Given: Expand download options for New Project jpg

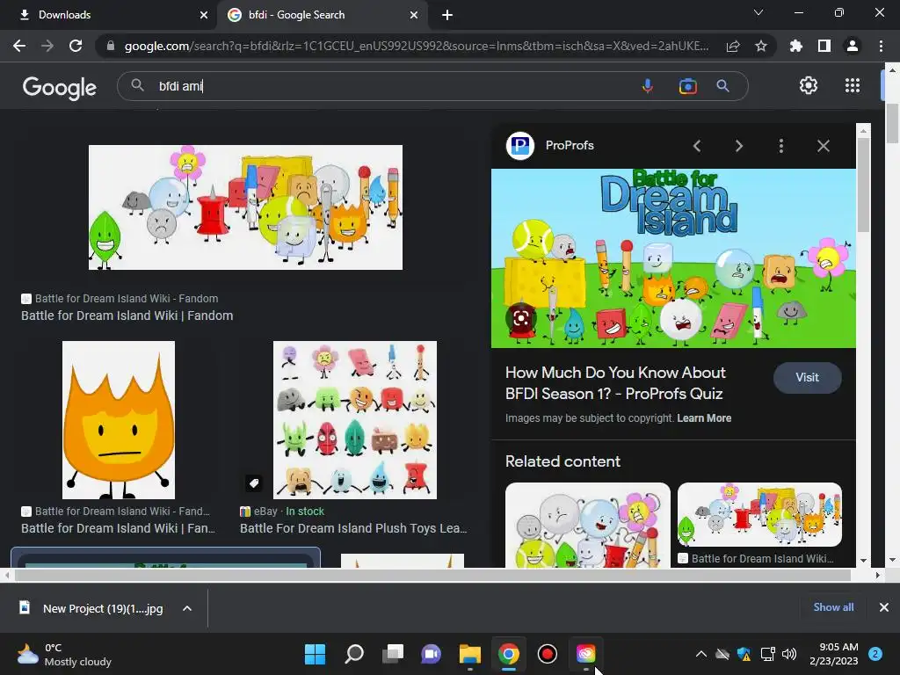Looking at the screenshot, I should (187, 608).
